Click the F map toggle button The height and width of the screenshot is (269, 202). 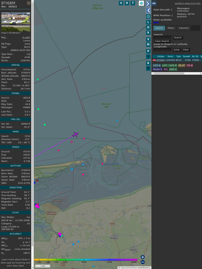point(148,68)
